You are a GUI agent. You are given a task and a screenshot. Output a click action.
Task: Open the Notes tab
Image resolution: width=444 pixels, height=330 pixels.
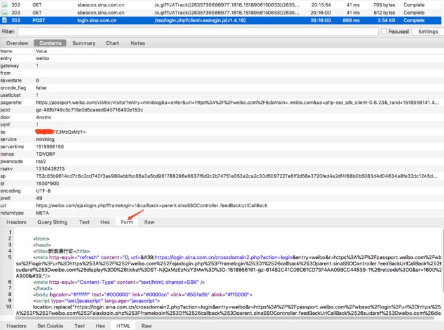click(x=138, y=43)
